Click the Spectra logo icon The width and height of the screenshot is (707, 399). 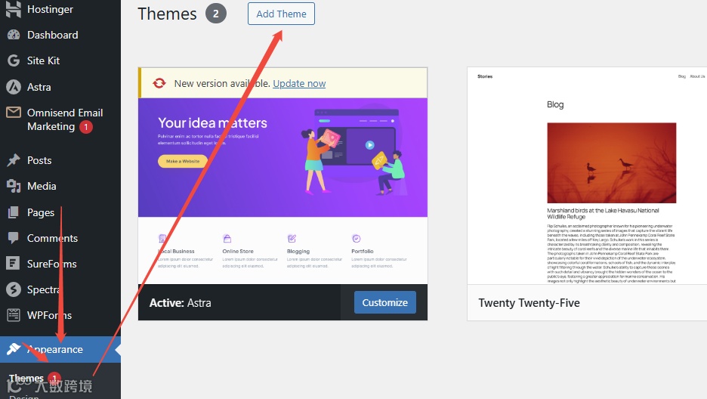tap(14, 289)
